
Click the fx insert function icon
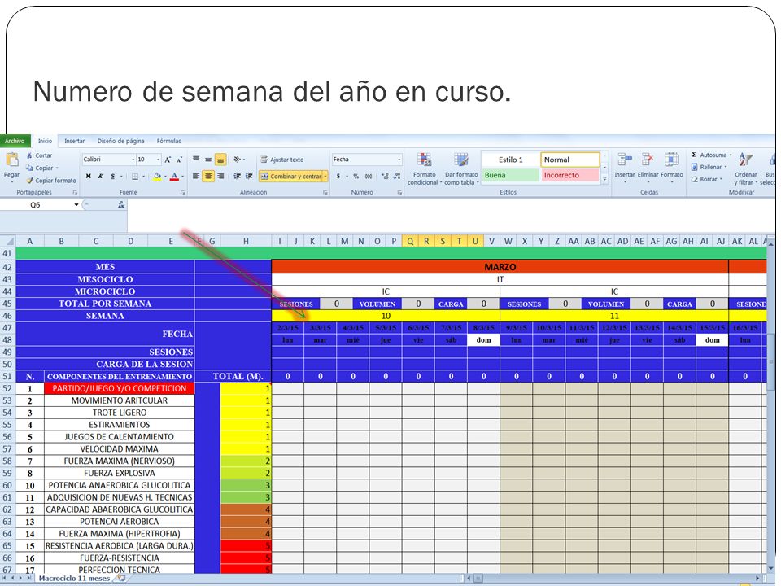[120, 205]
